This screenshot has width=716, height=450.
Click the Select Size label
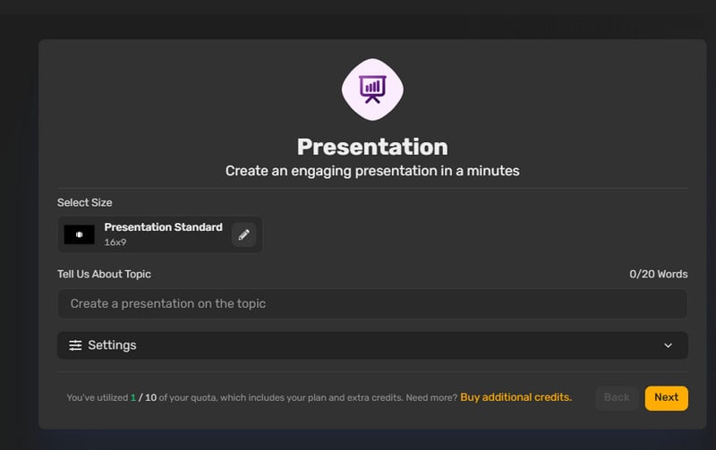tap(84, 203)
